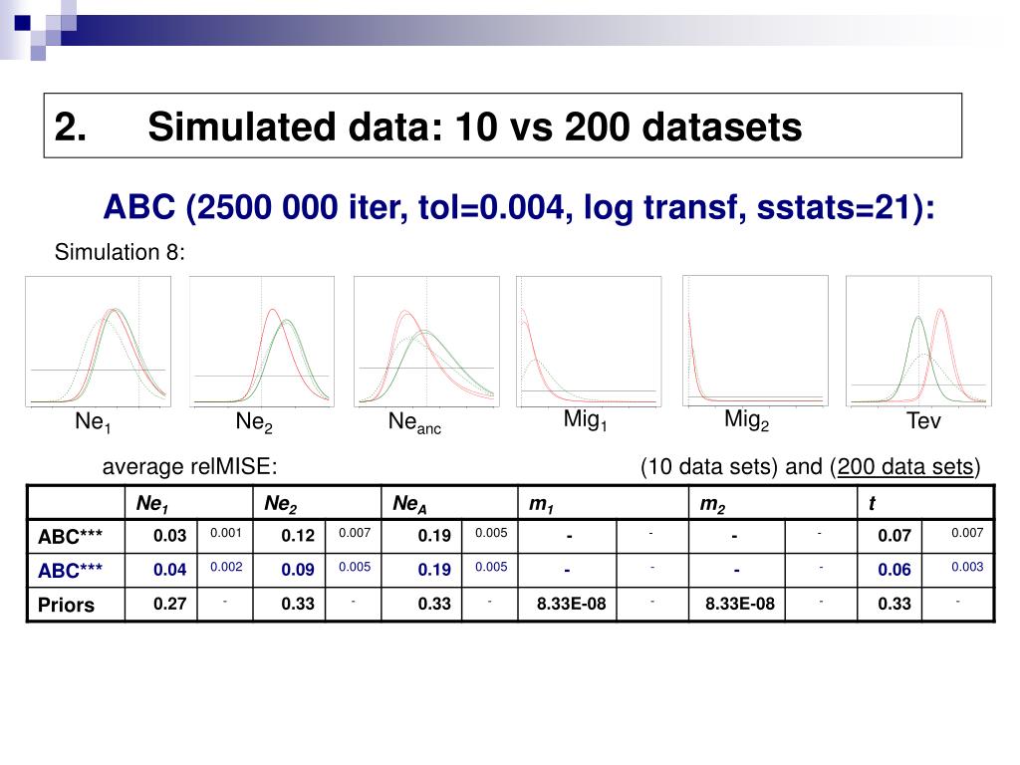
Task: Click the Ne2 label under the plot
Action: coord(254,422)
